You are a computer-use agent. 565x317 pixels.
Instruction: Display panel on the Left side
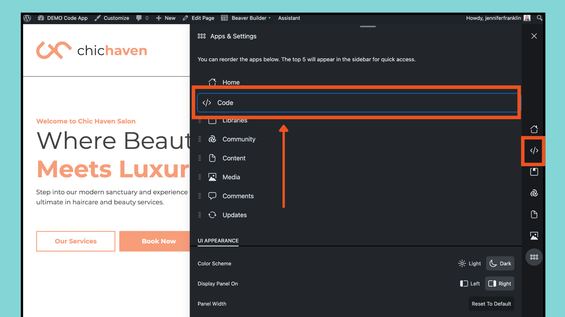click(470, 284)
